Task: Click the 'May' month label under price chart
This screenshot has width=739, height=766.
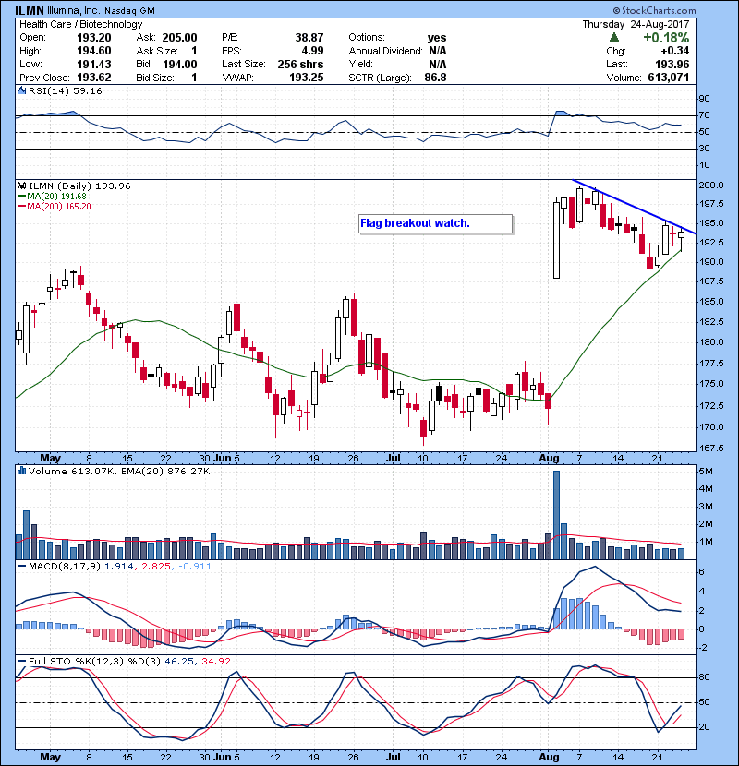Action: [x=51, y=458]
